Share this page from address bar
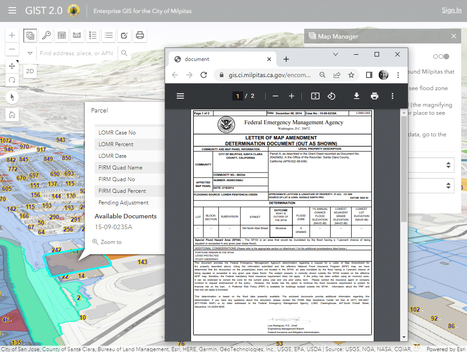This screenshot has width=467, height=352. pos(337,75)
